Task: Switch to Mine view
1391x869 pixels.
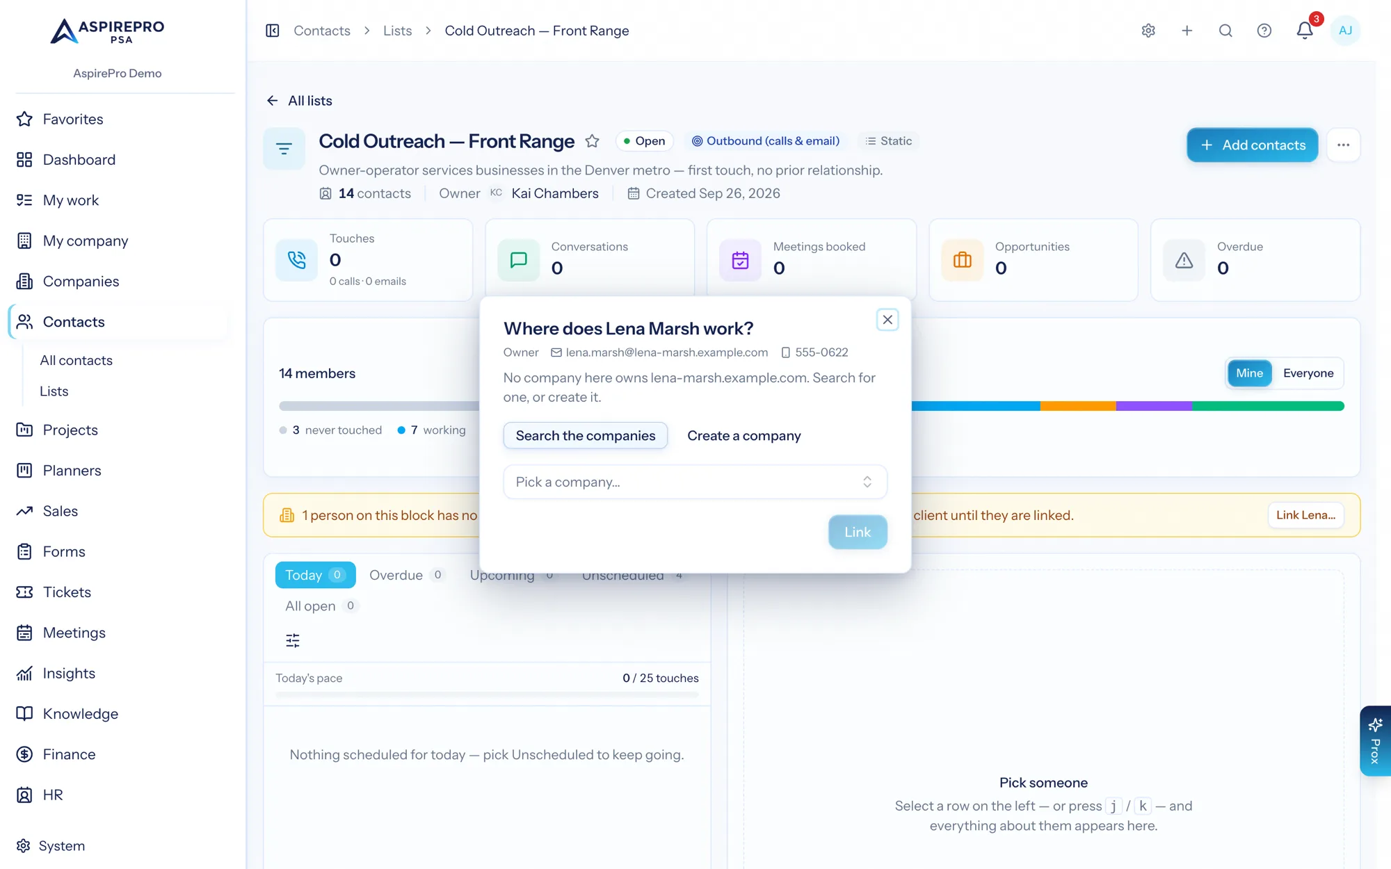Action: pyautogui.click(x=1249, y=373)
